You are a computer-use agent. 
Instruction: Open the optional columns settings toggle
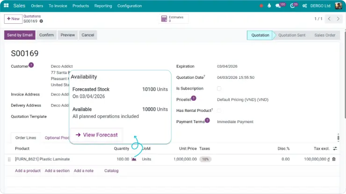(x=335, y=148)
